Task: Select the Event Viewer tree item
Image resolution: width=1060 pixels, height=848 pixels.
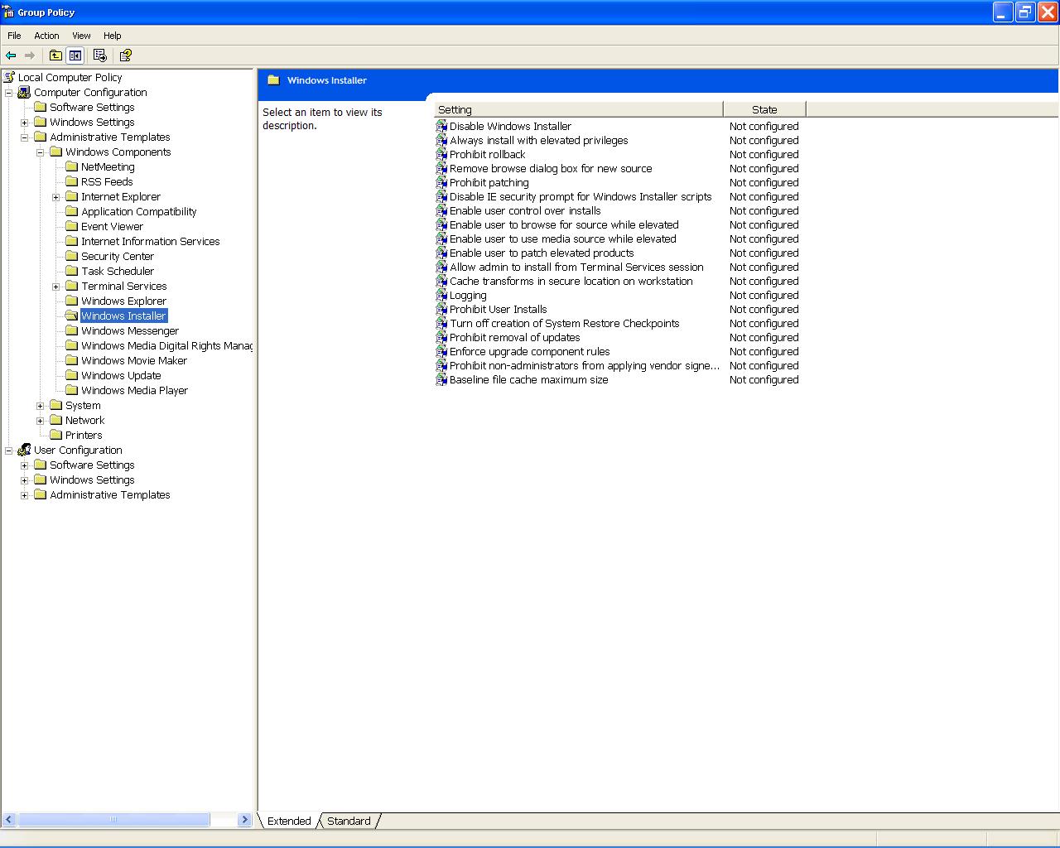Action: pyautogui.click(x=112, y=226)
